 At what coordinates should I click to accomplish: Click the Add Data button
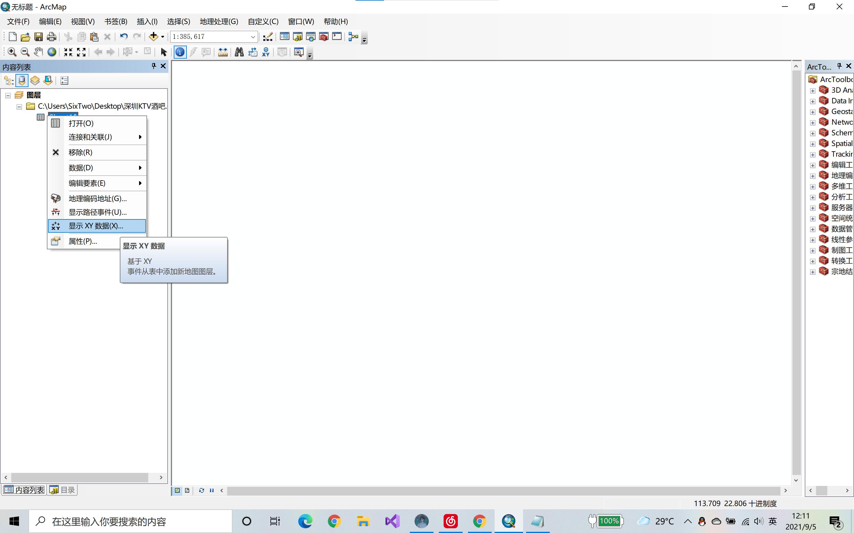153,37
